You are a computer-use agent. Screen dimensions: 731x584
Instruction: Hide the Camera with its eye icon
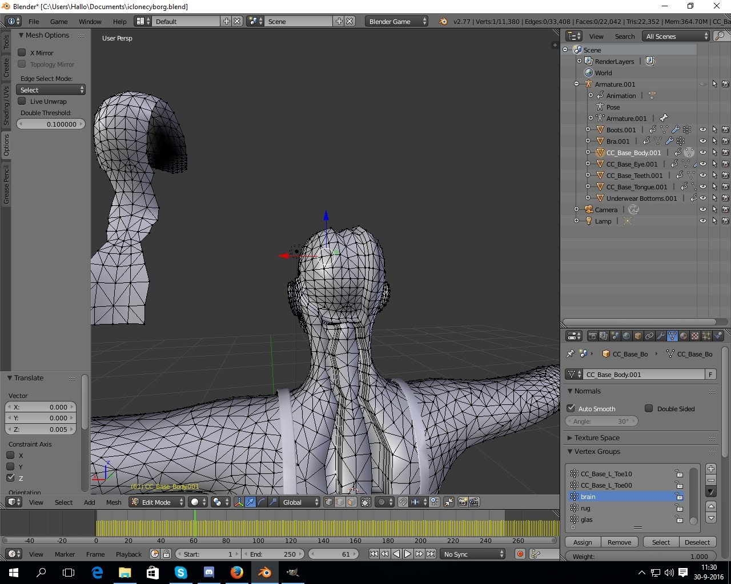(703, 209)
